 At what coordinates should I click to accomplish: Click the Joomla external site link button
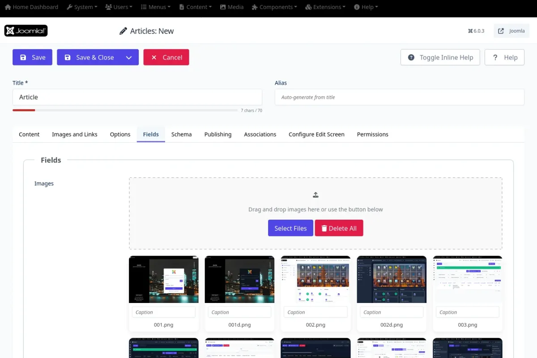(511, 31)
